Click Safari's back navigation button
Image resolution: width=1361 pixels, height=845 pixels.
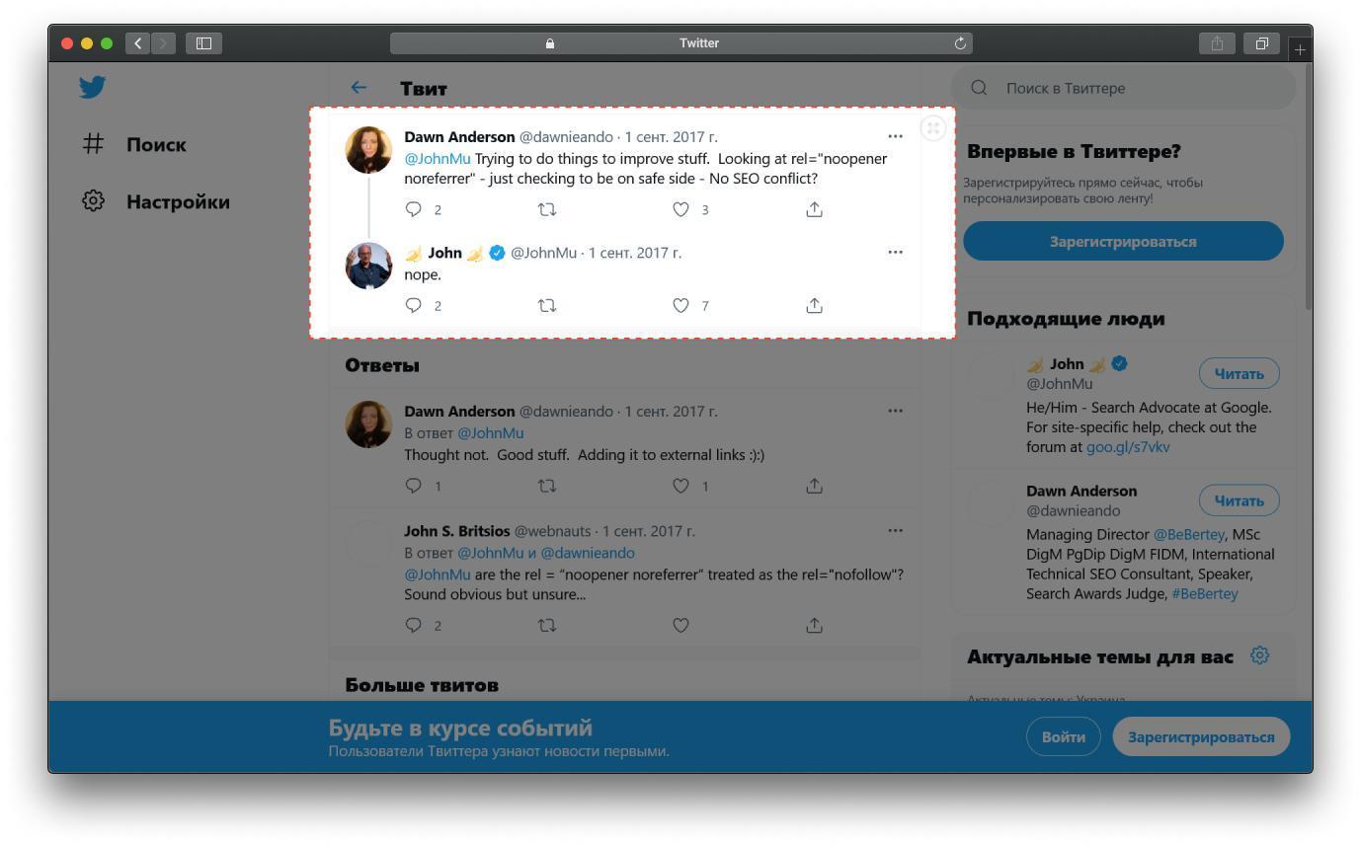click(x=138, y=43)
